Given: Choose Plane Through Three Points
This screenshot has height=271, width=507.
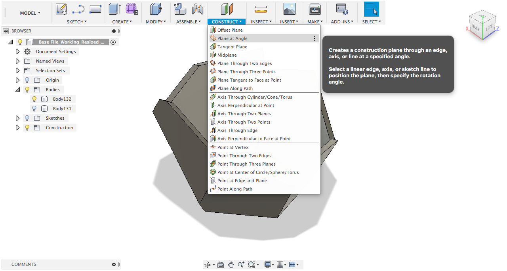Looking at the screenshot, I should 264,72.
